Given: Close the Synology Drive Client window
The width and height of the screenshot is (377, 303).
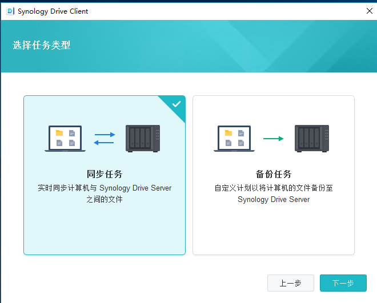Looking at the screenshot, I should [369, 11].
